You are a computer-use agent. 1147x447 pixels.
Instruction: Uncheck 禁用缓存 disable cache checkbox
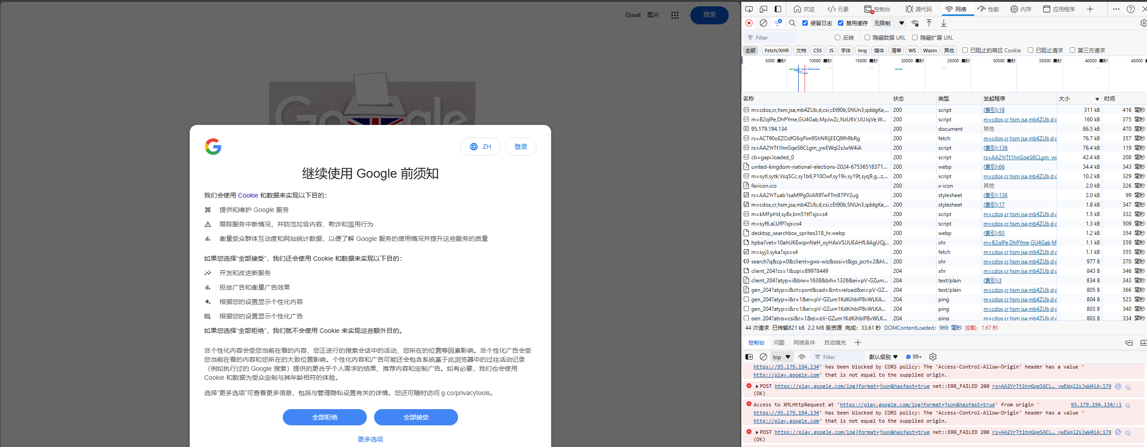(x=841, y=23)
